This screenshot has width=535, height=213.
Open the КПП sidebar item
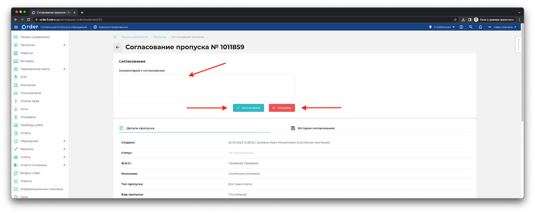(23, 77)
